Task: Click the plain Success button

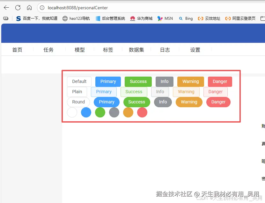Action: pyautogui.click(x=134, y=92)
